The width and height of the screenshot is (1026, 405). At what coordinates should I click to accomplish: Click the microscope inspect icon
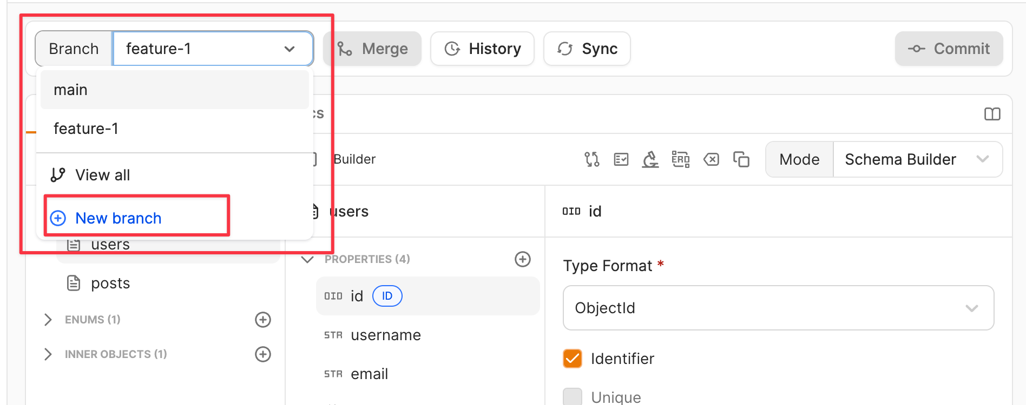(x=650, y=159)
